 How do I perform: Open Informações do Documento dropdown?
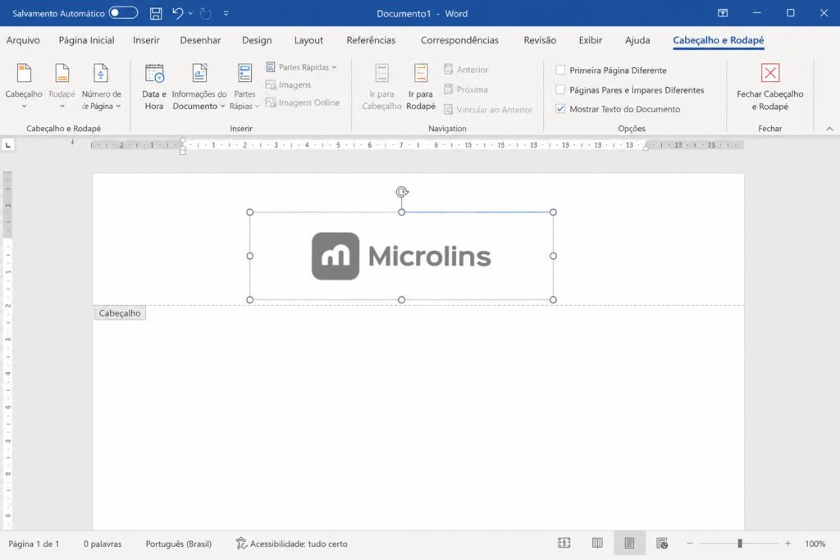point(199,86)
